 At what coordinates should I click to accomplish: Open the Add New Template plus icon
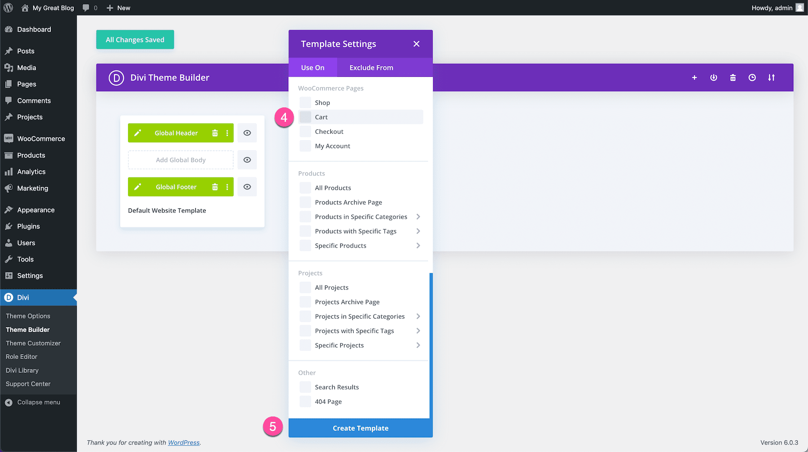[x=694, y=77]
